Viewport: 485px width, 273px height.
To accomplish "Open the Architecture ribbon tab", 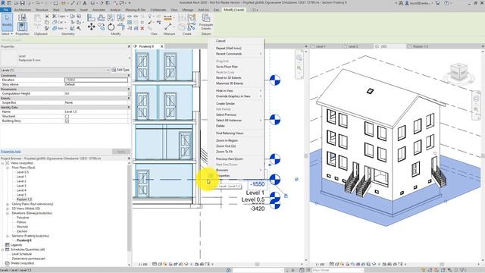I will pyautogui.click(x=23, y=10).
